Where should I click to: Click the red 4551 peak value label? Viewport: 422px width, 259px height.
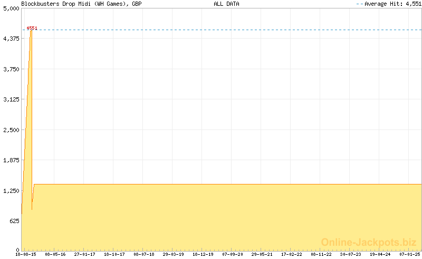click(x=32, y=28)
